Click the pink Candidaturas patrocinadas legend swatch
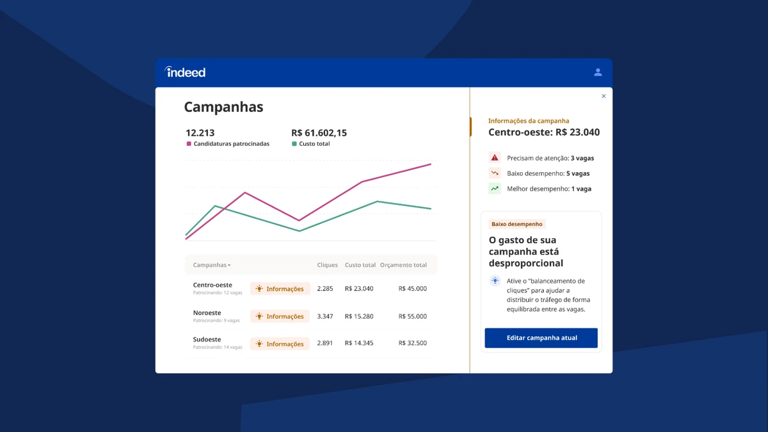 189,144
